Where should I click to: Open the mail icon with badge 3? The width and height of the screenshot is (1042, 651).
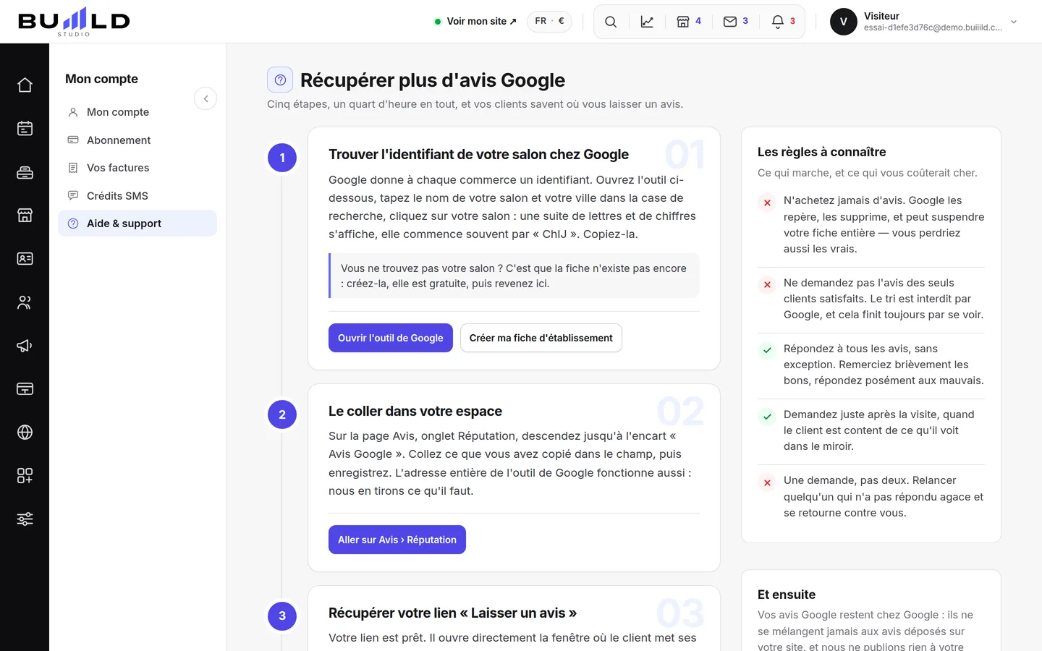tap(735, 22)
